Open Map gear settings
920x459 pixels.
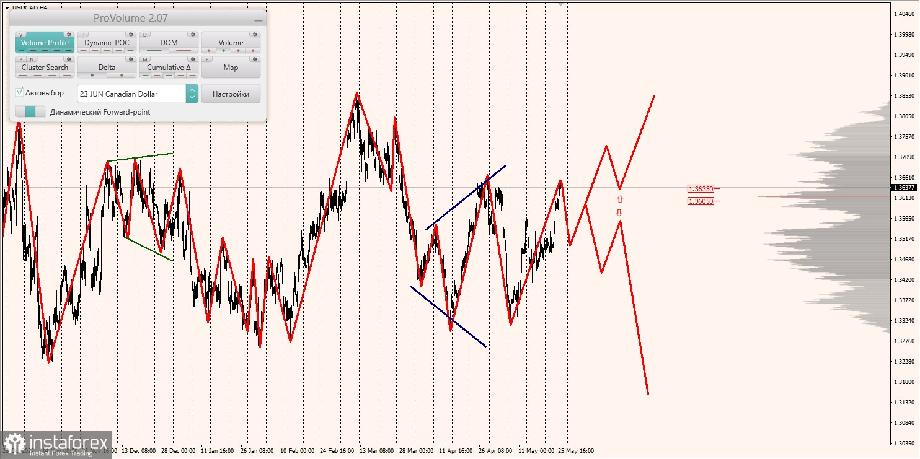click(255, 59)
